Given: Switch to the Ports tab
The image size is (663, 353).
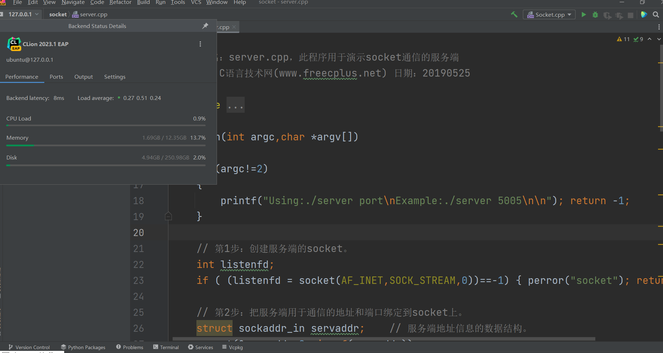Looking at the screenshot, I should click(56, 77).
